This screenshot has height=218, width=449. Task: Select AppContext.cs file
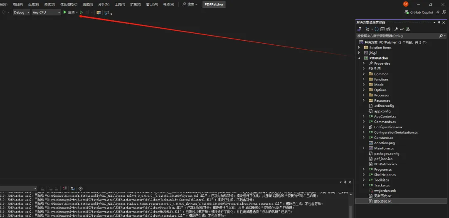[x=385, y=116]
